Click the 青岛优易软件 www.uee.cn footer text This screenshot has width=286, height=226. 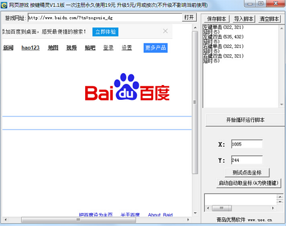[x=244, y=220]
